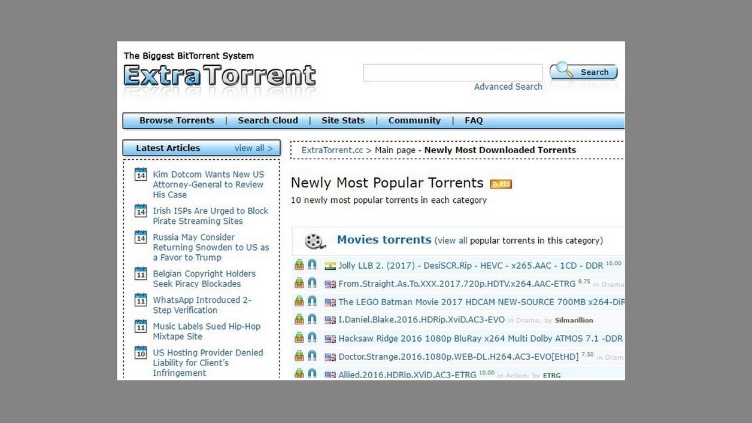Viewport: 752px width, 423px height.
Task: Click the US flag beside I.Daniel.Blake
Action: point(330,320)
